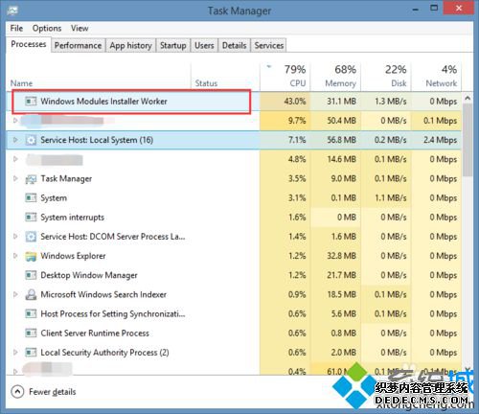Click the 1.3 MB/s disk cell
Screen dimensions: 479x414
[386, 102]
